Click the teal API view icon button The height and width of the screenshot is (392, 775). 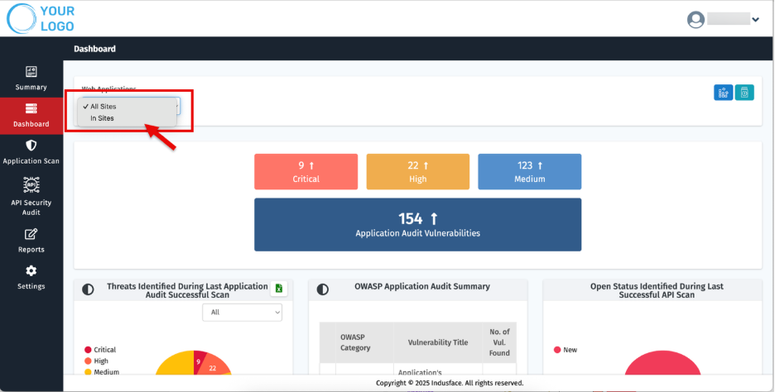tap(744, 93)
